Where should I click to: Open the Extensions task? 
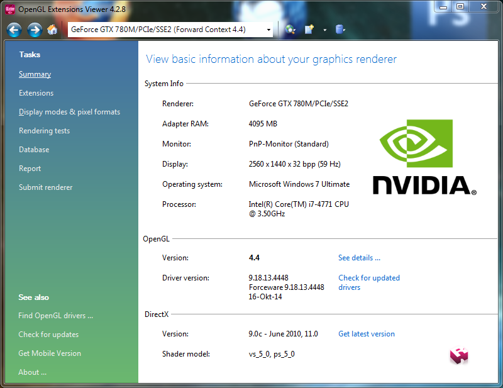36,93
